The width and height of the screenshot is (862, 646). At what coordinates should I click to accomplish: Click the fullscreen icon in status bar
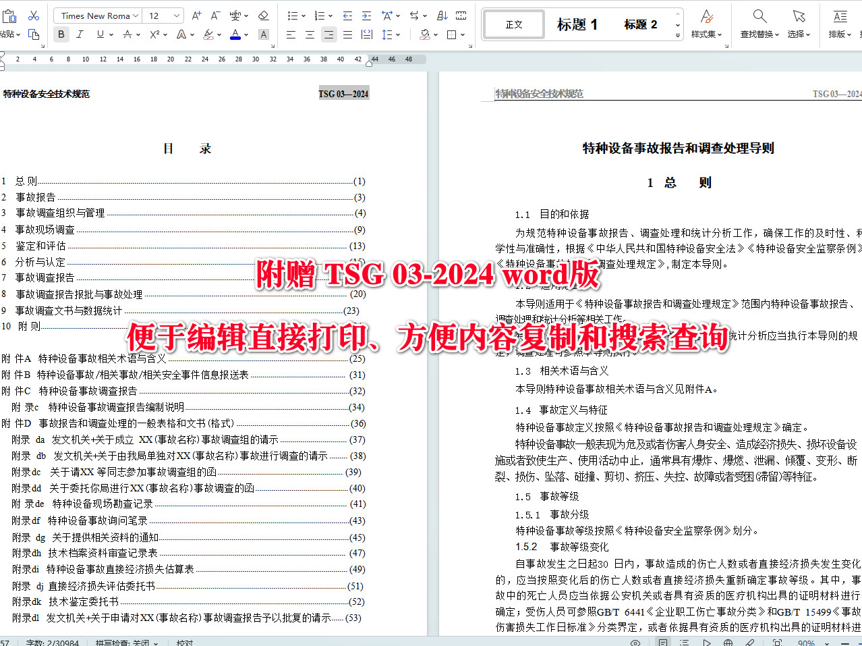click(x=777, y=642)
